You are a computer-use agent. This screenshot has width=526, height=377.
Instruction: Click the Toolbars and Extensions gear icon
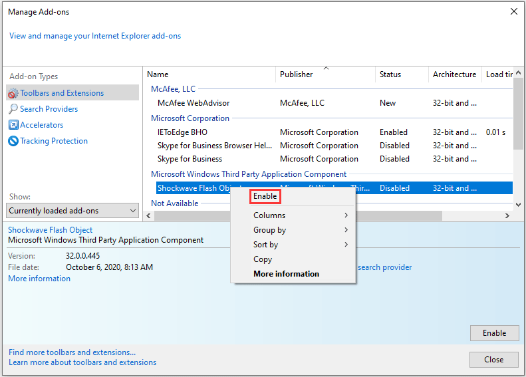click(13, 93)
